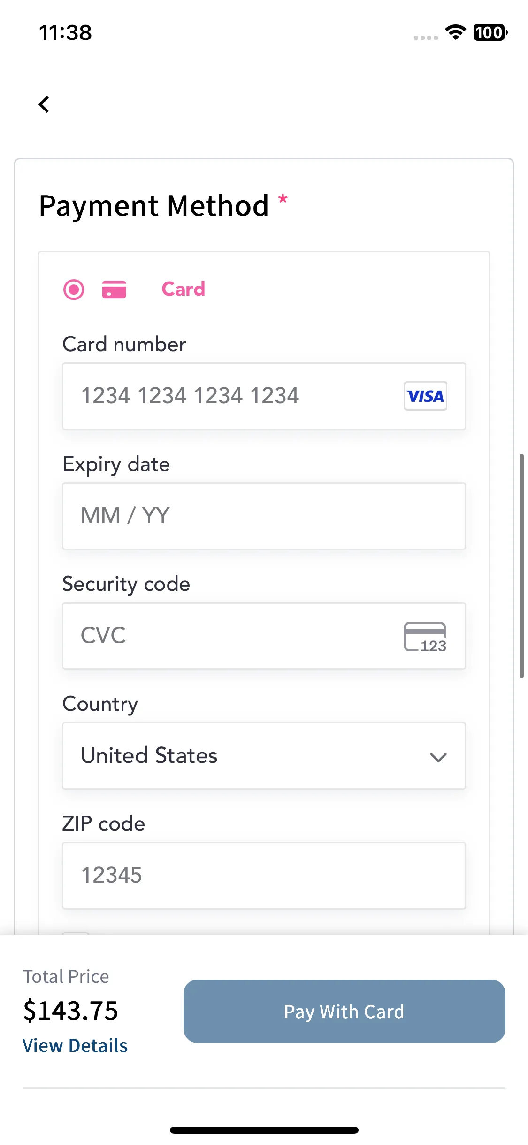The width and height of the screenshot is (528, 1145).
Task: Tap the VISA logo in card field
Action: click(425, 396)
